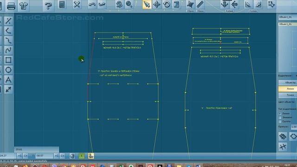The height and width of the screenshot is (167, 297).
Task: Click C> button after Y field
Action: [x=62, y=156]
